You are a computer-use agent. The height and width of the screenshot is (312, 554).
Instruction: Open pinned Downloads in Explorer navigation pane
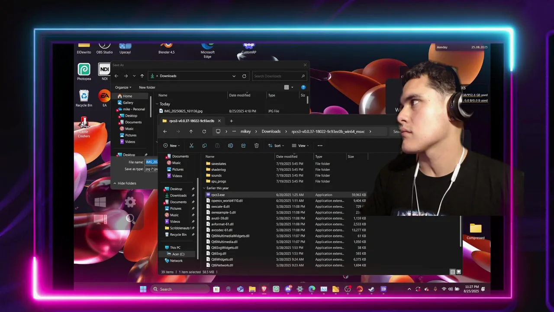pyautogui.click(x=178, y=195)
